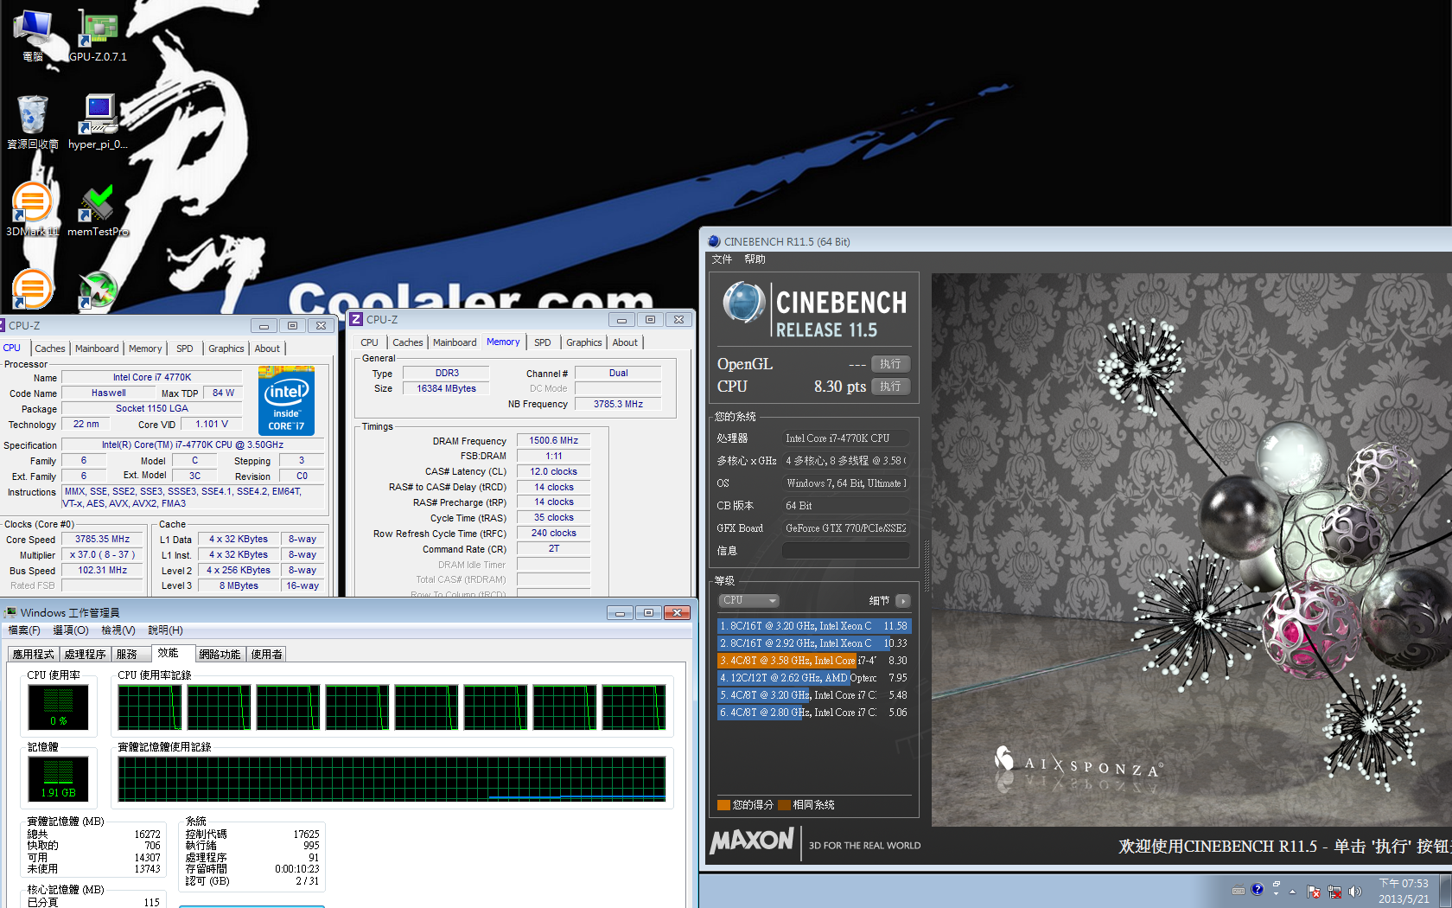1452x908 pixels.
Task: Switch to the Mainboard tab in left CPU-Z
Action: 97,348
